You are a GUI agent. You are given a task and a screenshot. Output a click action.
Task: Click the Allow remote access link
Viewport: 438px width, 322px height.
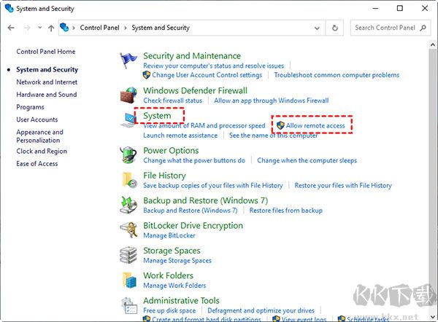315,125
